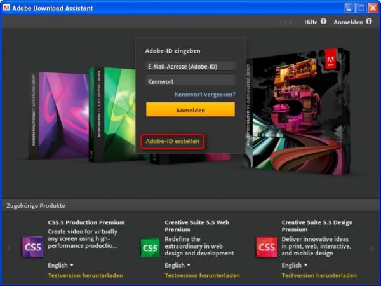381x286 pixels.
Task: Click the purple Production Premium box artwork
Action: coord(59,116)
